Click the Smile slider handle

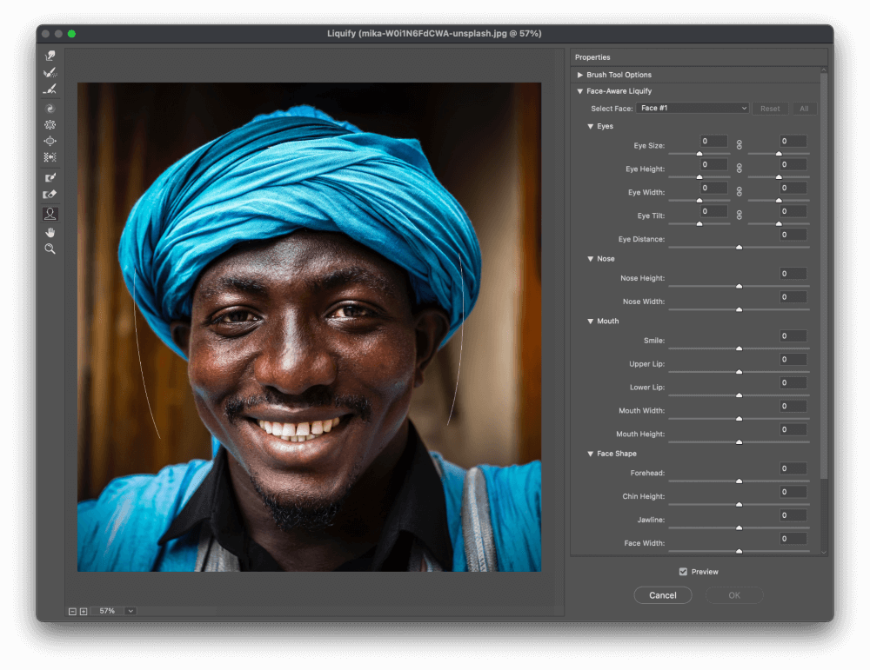pos(739,348)
